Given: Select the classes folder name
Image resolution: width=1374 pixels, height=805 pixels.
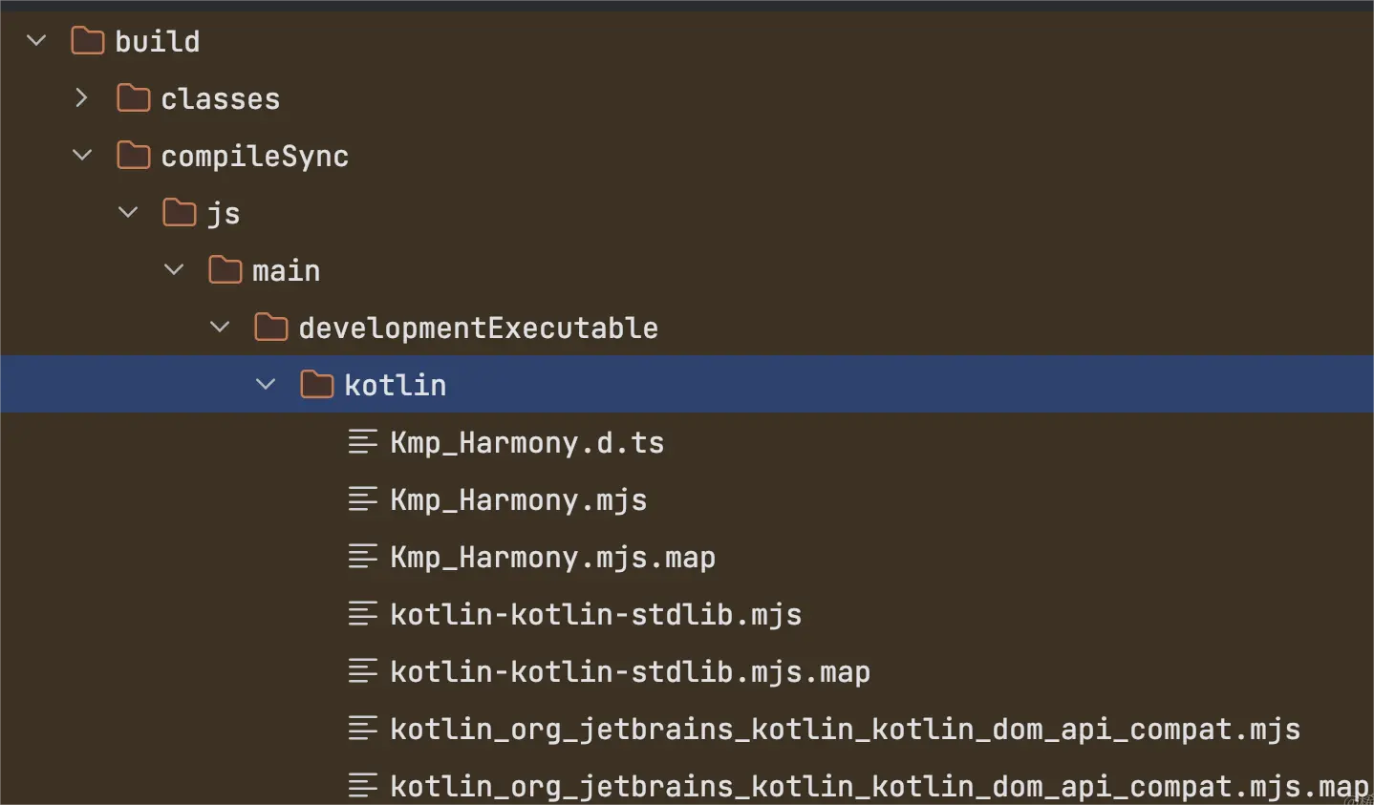Looking at the screenshot, I should [x=221, y=98].
